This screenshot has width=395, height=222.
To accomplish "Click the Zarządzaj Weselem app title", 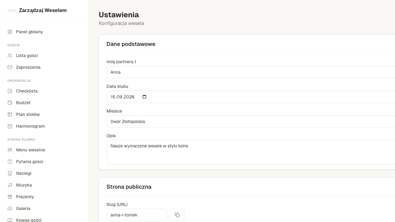I will point(43,10).
